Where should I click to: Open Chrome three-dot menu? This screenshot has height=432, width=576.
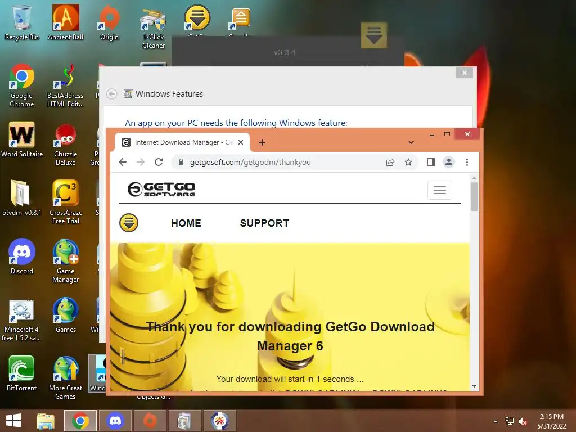(467, 162)
